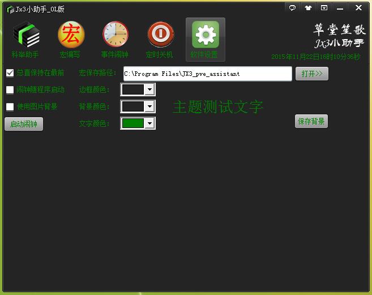Expand the 背景颜色 dropdown arrow
Screen dimensions: 372x295
(x=149, y=106)
